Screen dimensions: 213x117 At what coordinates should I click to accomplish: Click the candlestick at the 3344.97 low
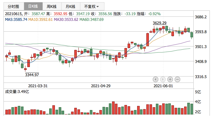click(25, 69)
